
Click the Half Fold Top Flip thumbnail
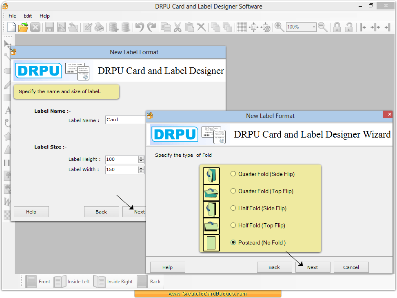point(211,226)
